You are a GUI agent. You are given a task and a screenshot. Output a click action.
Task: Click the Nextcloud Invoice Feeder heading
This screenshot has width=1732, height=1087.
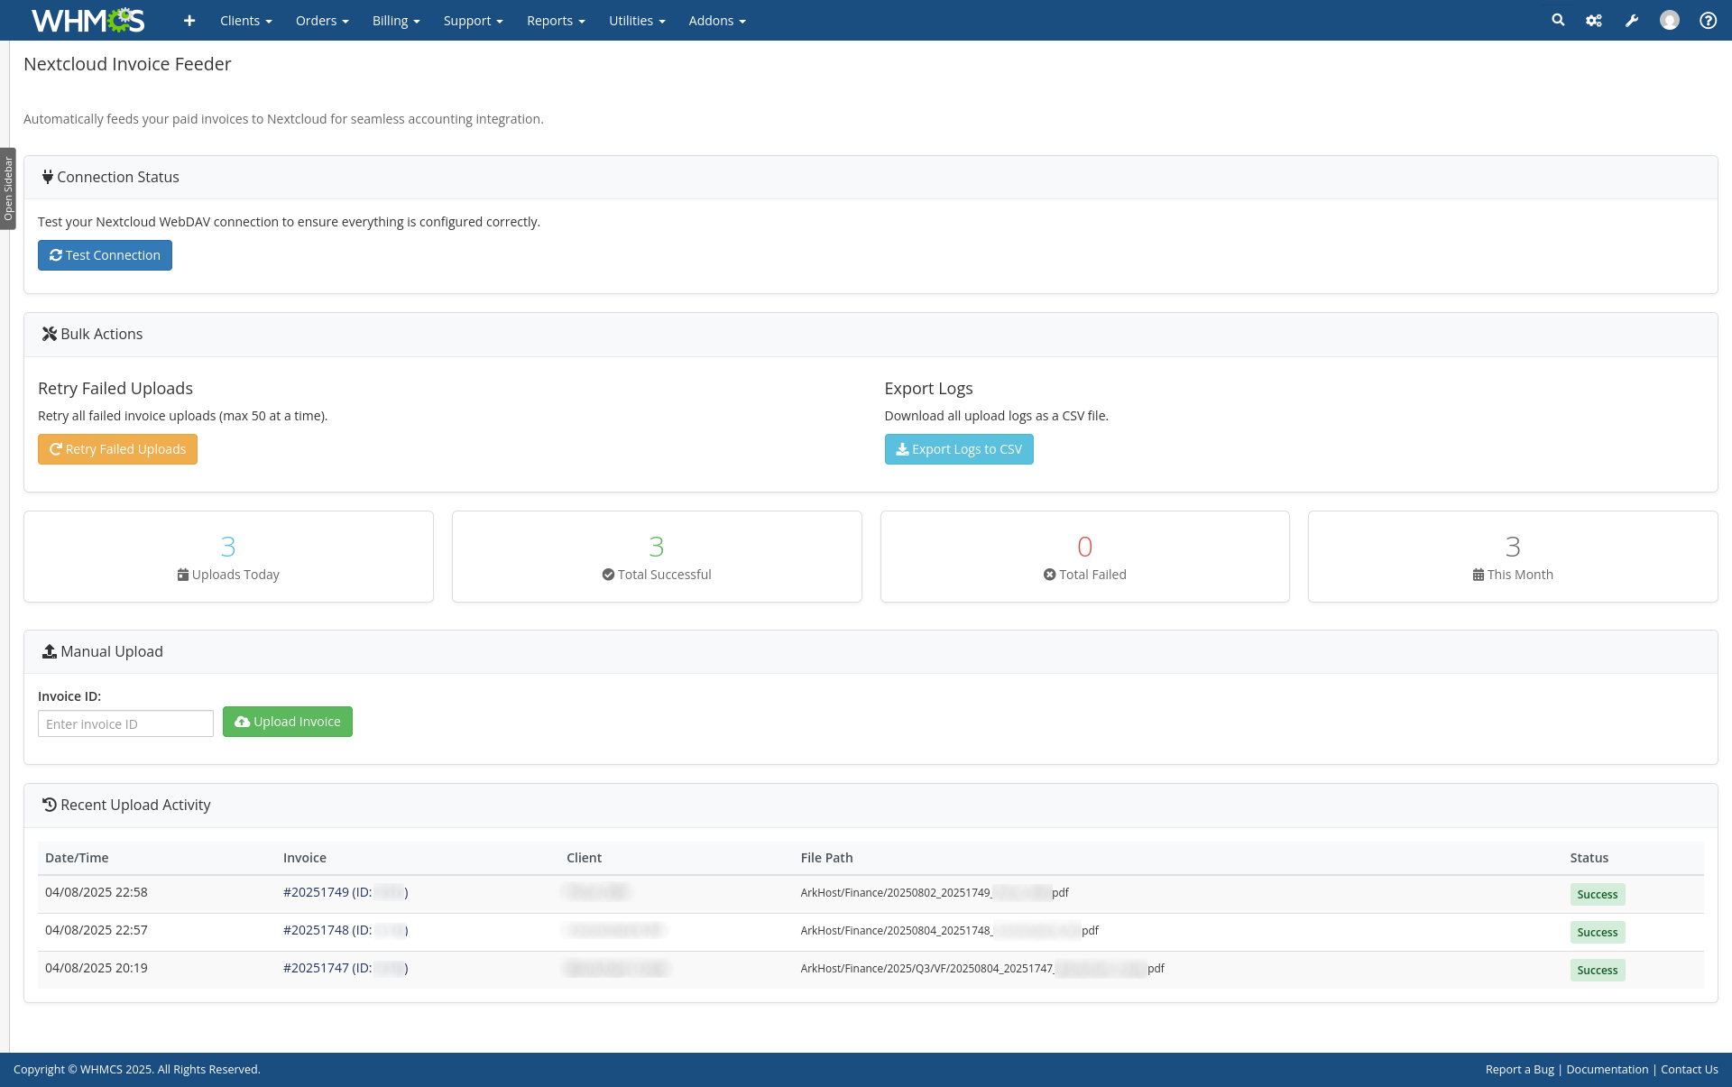click(x=127, y=64)
